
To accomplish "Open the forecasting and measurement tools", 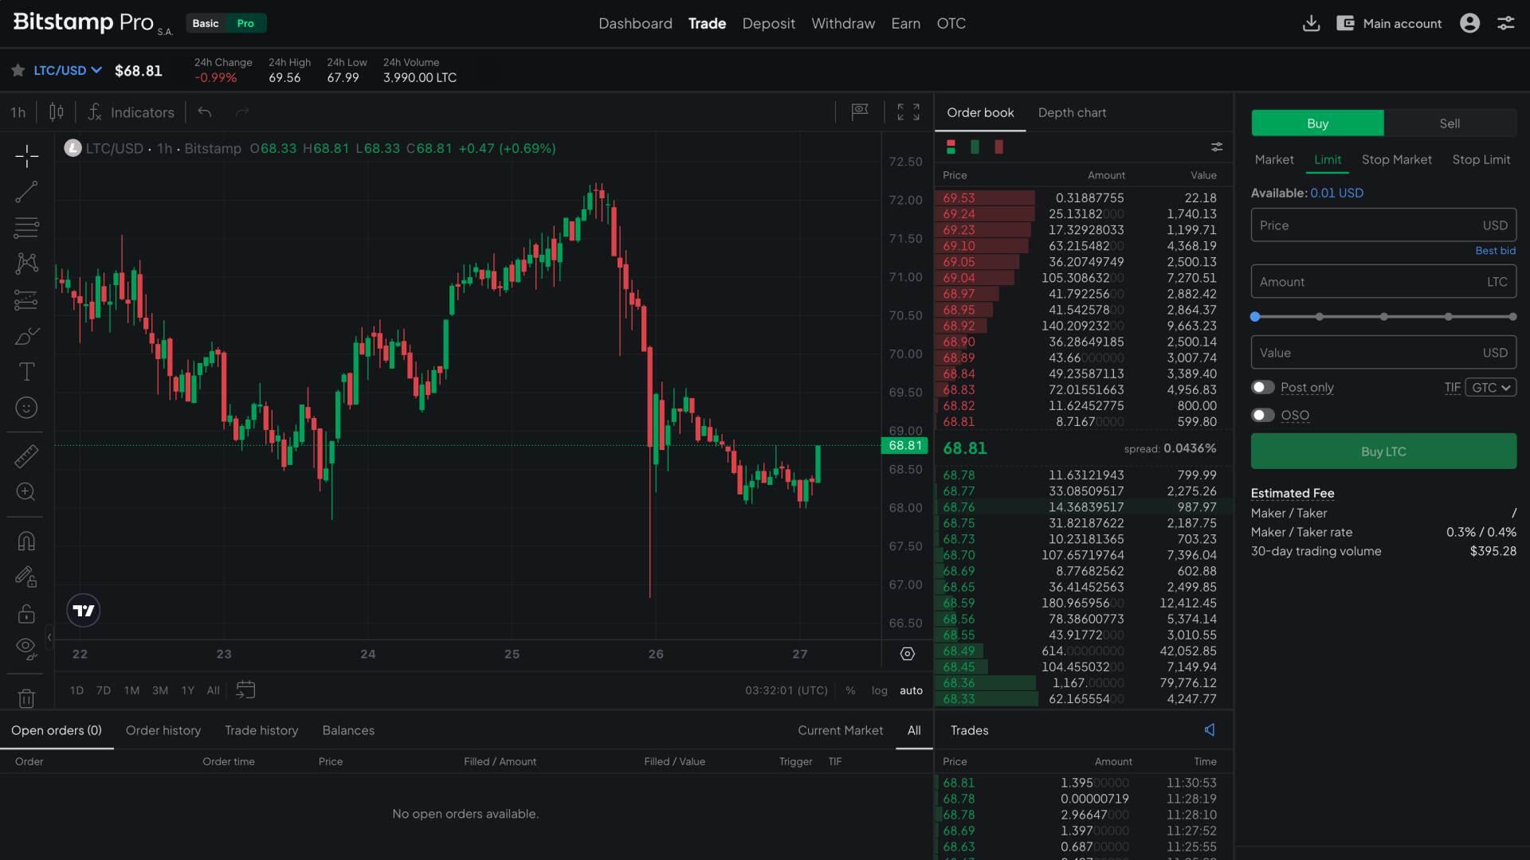I will (x=26, y=299).
